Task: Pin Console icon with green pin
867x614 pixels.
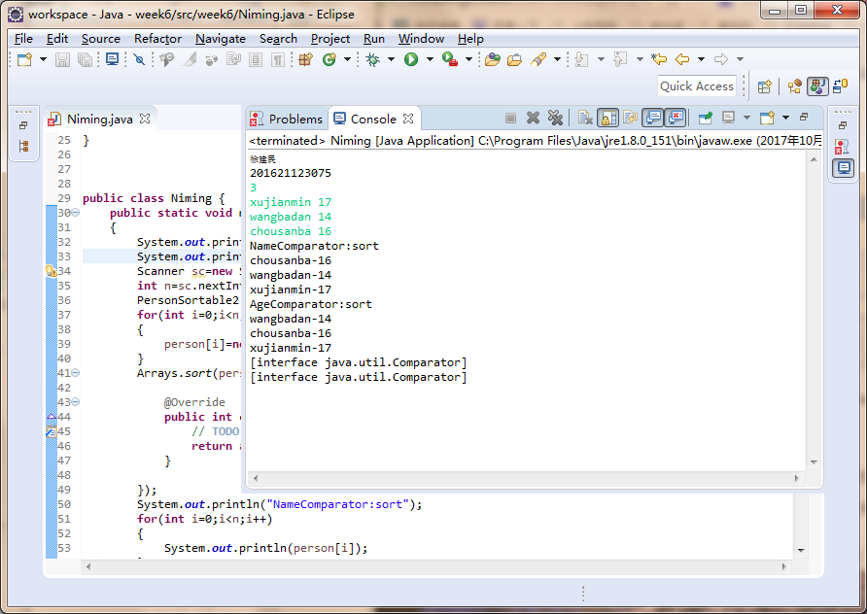Action: [x=705, y=118]
